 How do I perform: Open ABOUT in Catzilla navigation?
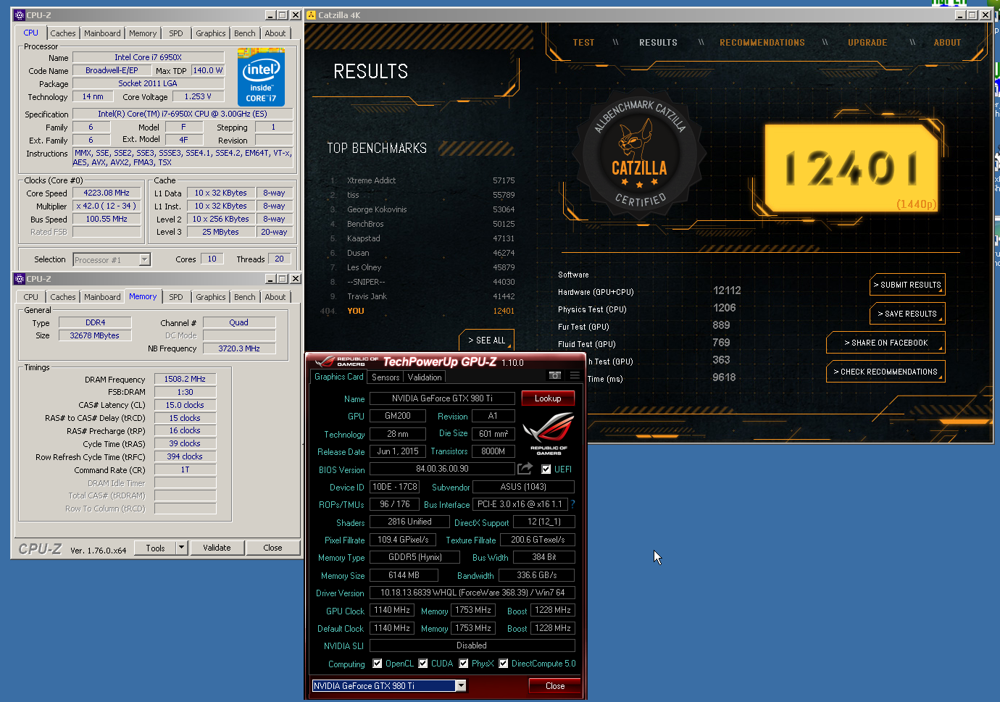tap(947, 43)
